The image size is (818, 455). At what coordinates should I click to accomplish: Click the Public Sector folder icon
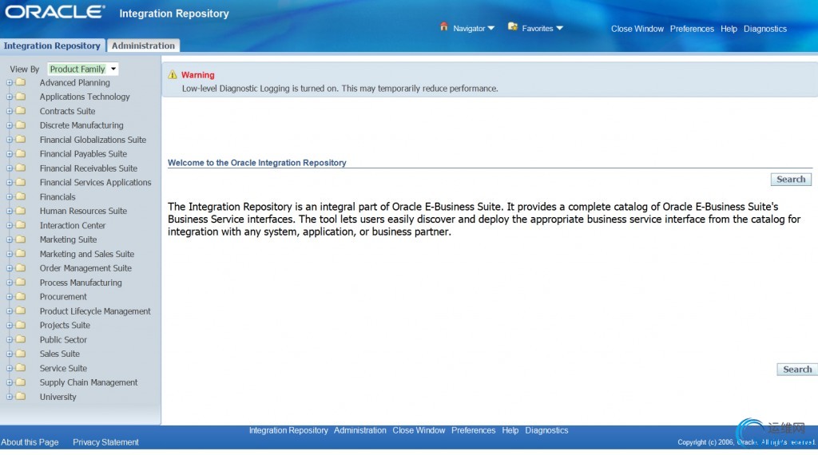[20, 339]
